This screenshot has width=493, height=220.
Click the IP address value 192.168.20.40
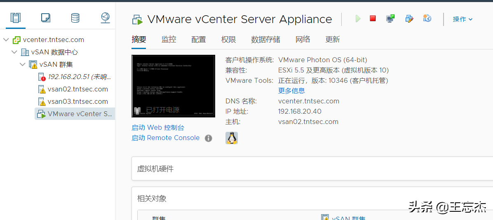300,112
